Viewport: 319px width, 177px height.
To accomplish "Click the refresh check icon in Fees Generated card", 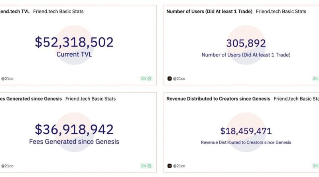I will click(150, 165).
